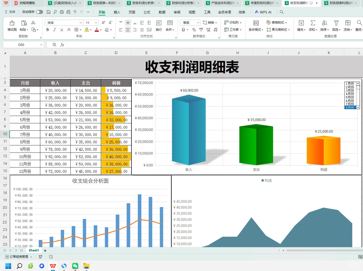Open Windows Start menu
The height and width of the screenshot is (271, 363).
pos(8,266)
